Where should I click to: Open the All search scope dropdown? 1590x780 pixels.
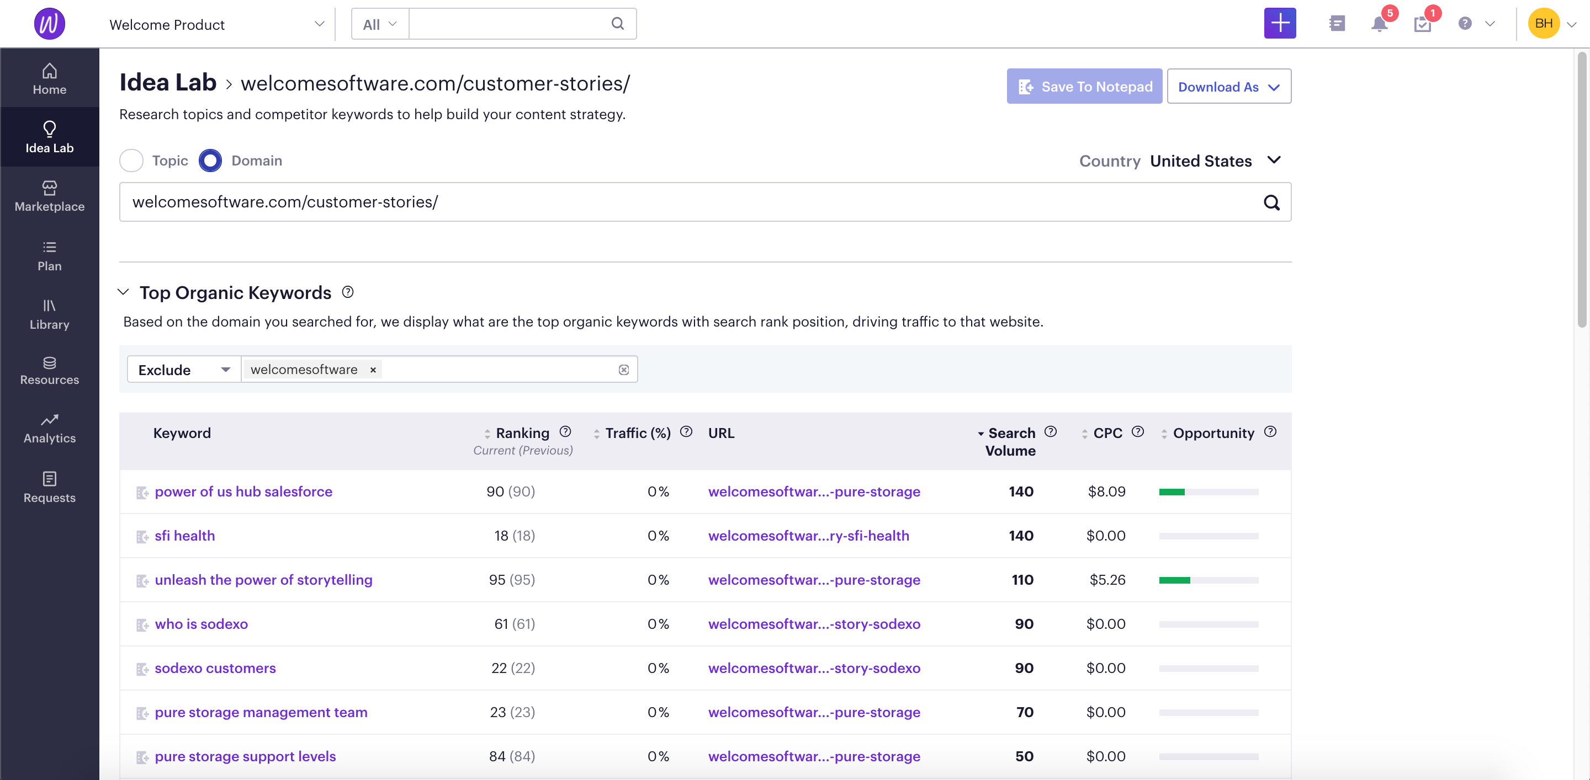pyautogui.click(x=380, y=24)
